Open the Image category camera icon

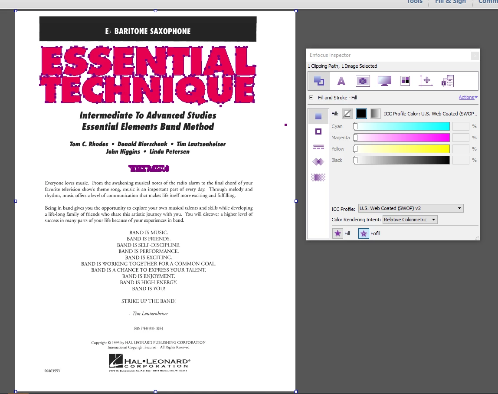363,81
